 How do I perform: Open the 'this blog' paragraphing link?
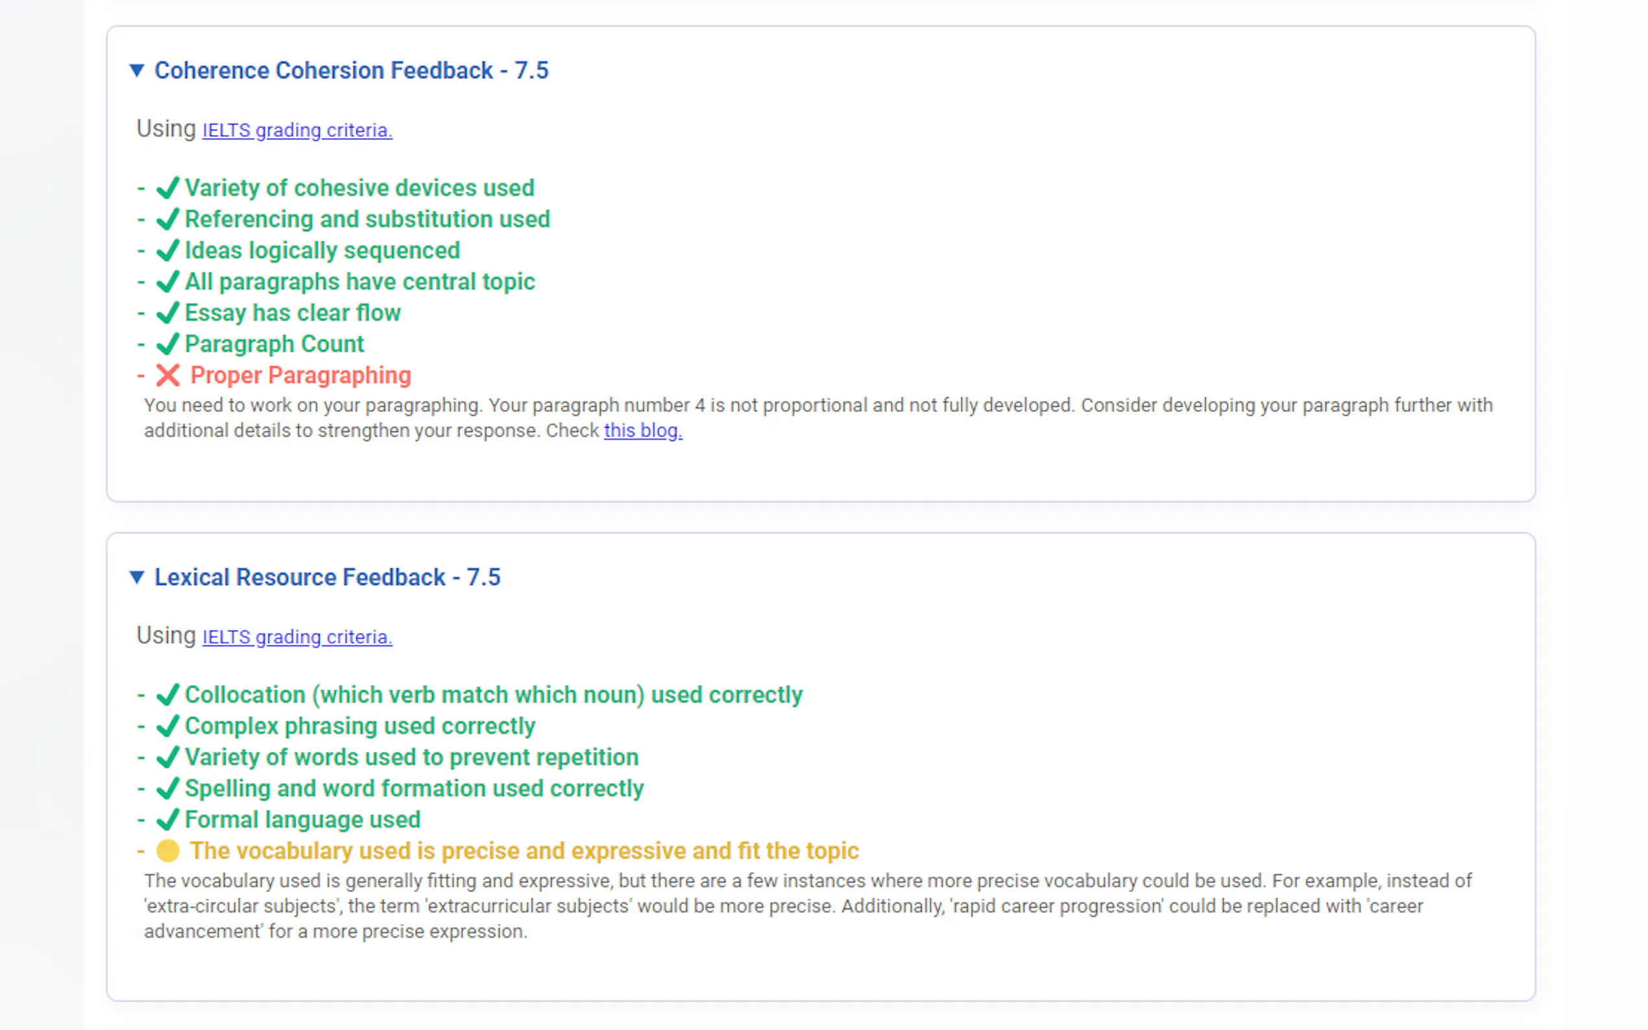point(642,431)
